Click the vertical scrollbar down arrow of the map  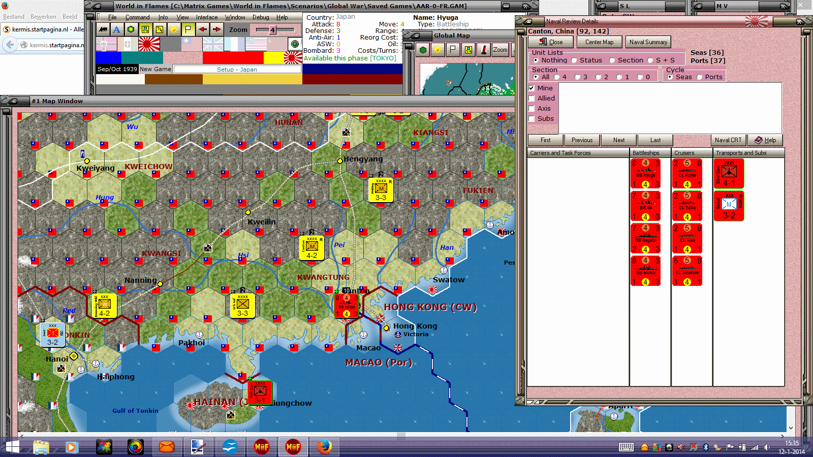tap(791, 428)
